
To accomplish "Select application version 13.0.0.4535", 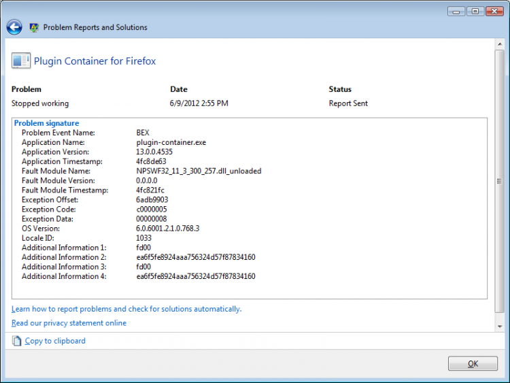I will [154, 152].
